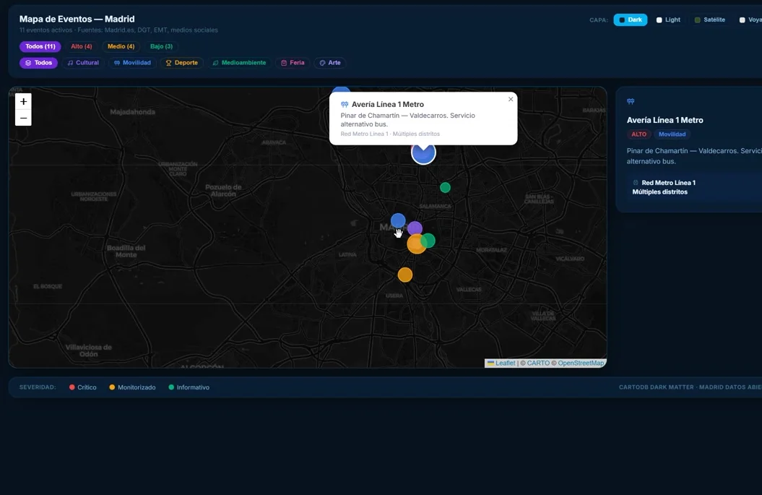Filter by Deporte category
Viewport: 762px width, 495px height.
click(x=181, y=63)
